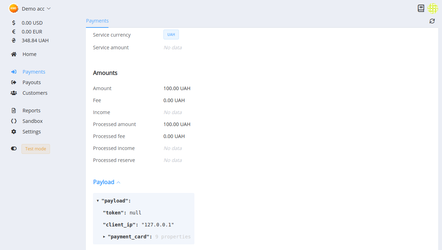Refresh the payment details
The width and height of the screenshot is (442, 250).
[432, 21]
